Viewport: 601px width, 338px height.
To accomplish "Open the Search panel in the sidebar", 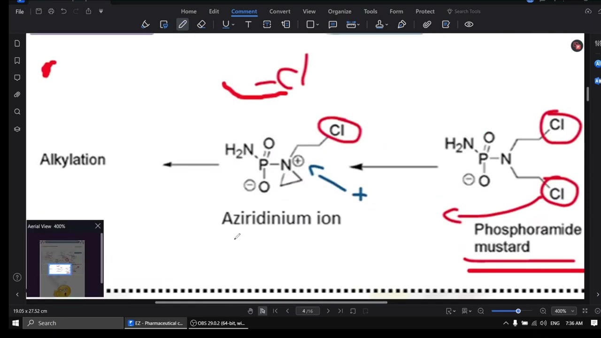I will click(x=17, y=112).
